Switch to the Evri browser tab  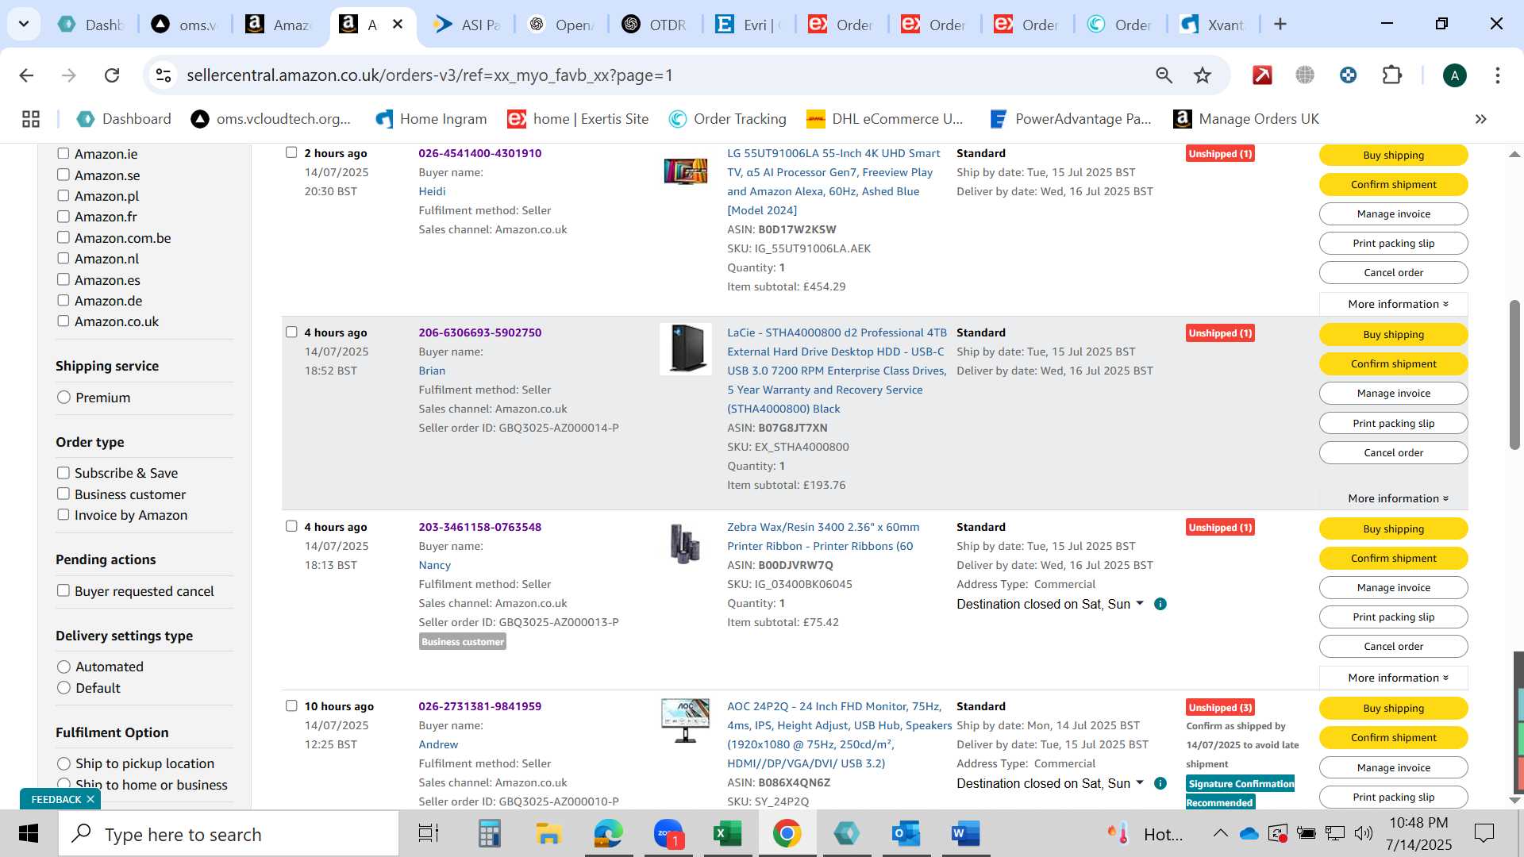click(x=749, y=25)
